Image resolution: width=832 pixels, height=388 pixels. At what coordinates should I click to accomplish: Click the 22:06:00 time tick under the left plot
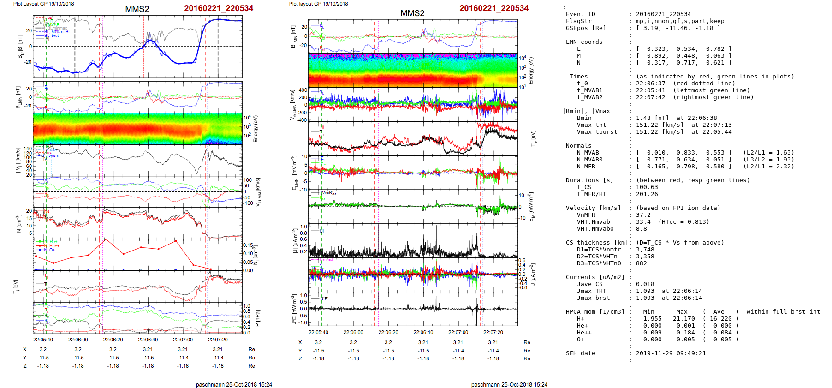coord(78,340)
